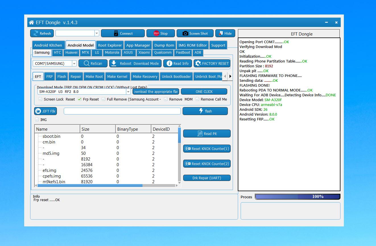Viewport: 376px width, 246px height.
Task: Click the home icon in title bar
Action: (x=31, y=22)
